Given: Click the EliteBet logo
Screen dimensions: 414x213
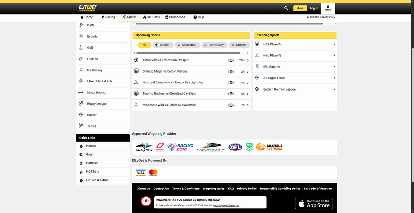Looking at the screenshot, I should tap(87, 8).
